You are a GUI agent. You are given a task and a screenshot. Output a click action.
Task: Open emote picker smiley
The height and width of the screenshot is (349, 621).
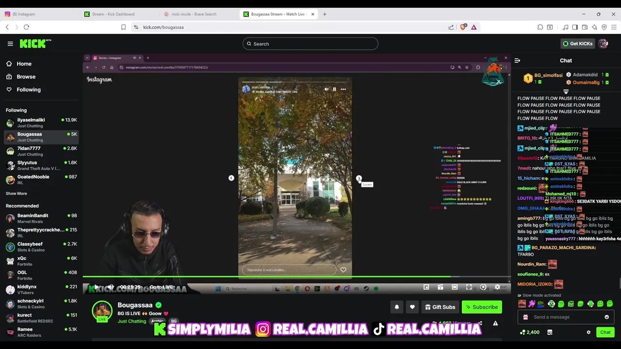click(606, 317)
